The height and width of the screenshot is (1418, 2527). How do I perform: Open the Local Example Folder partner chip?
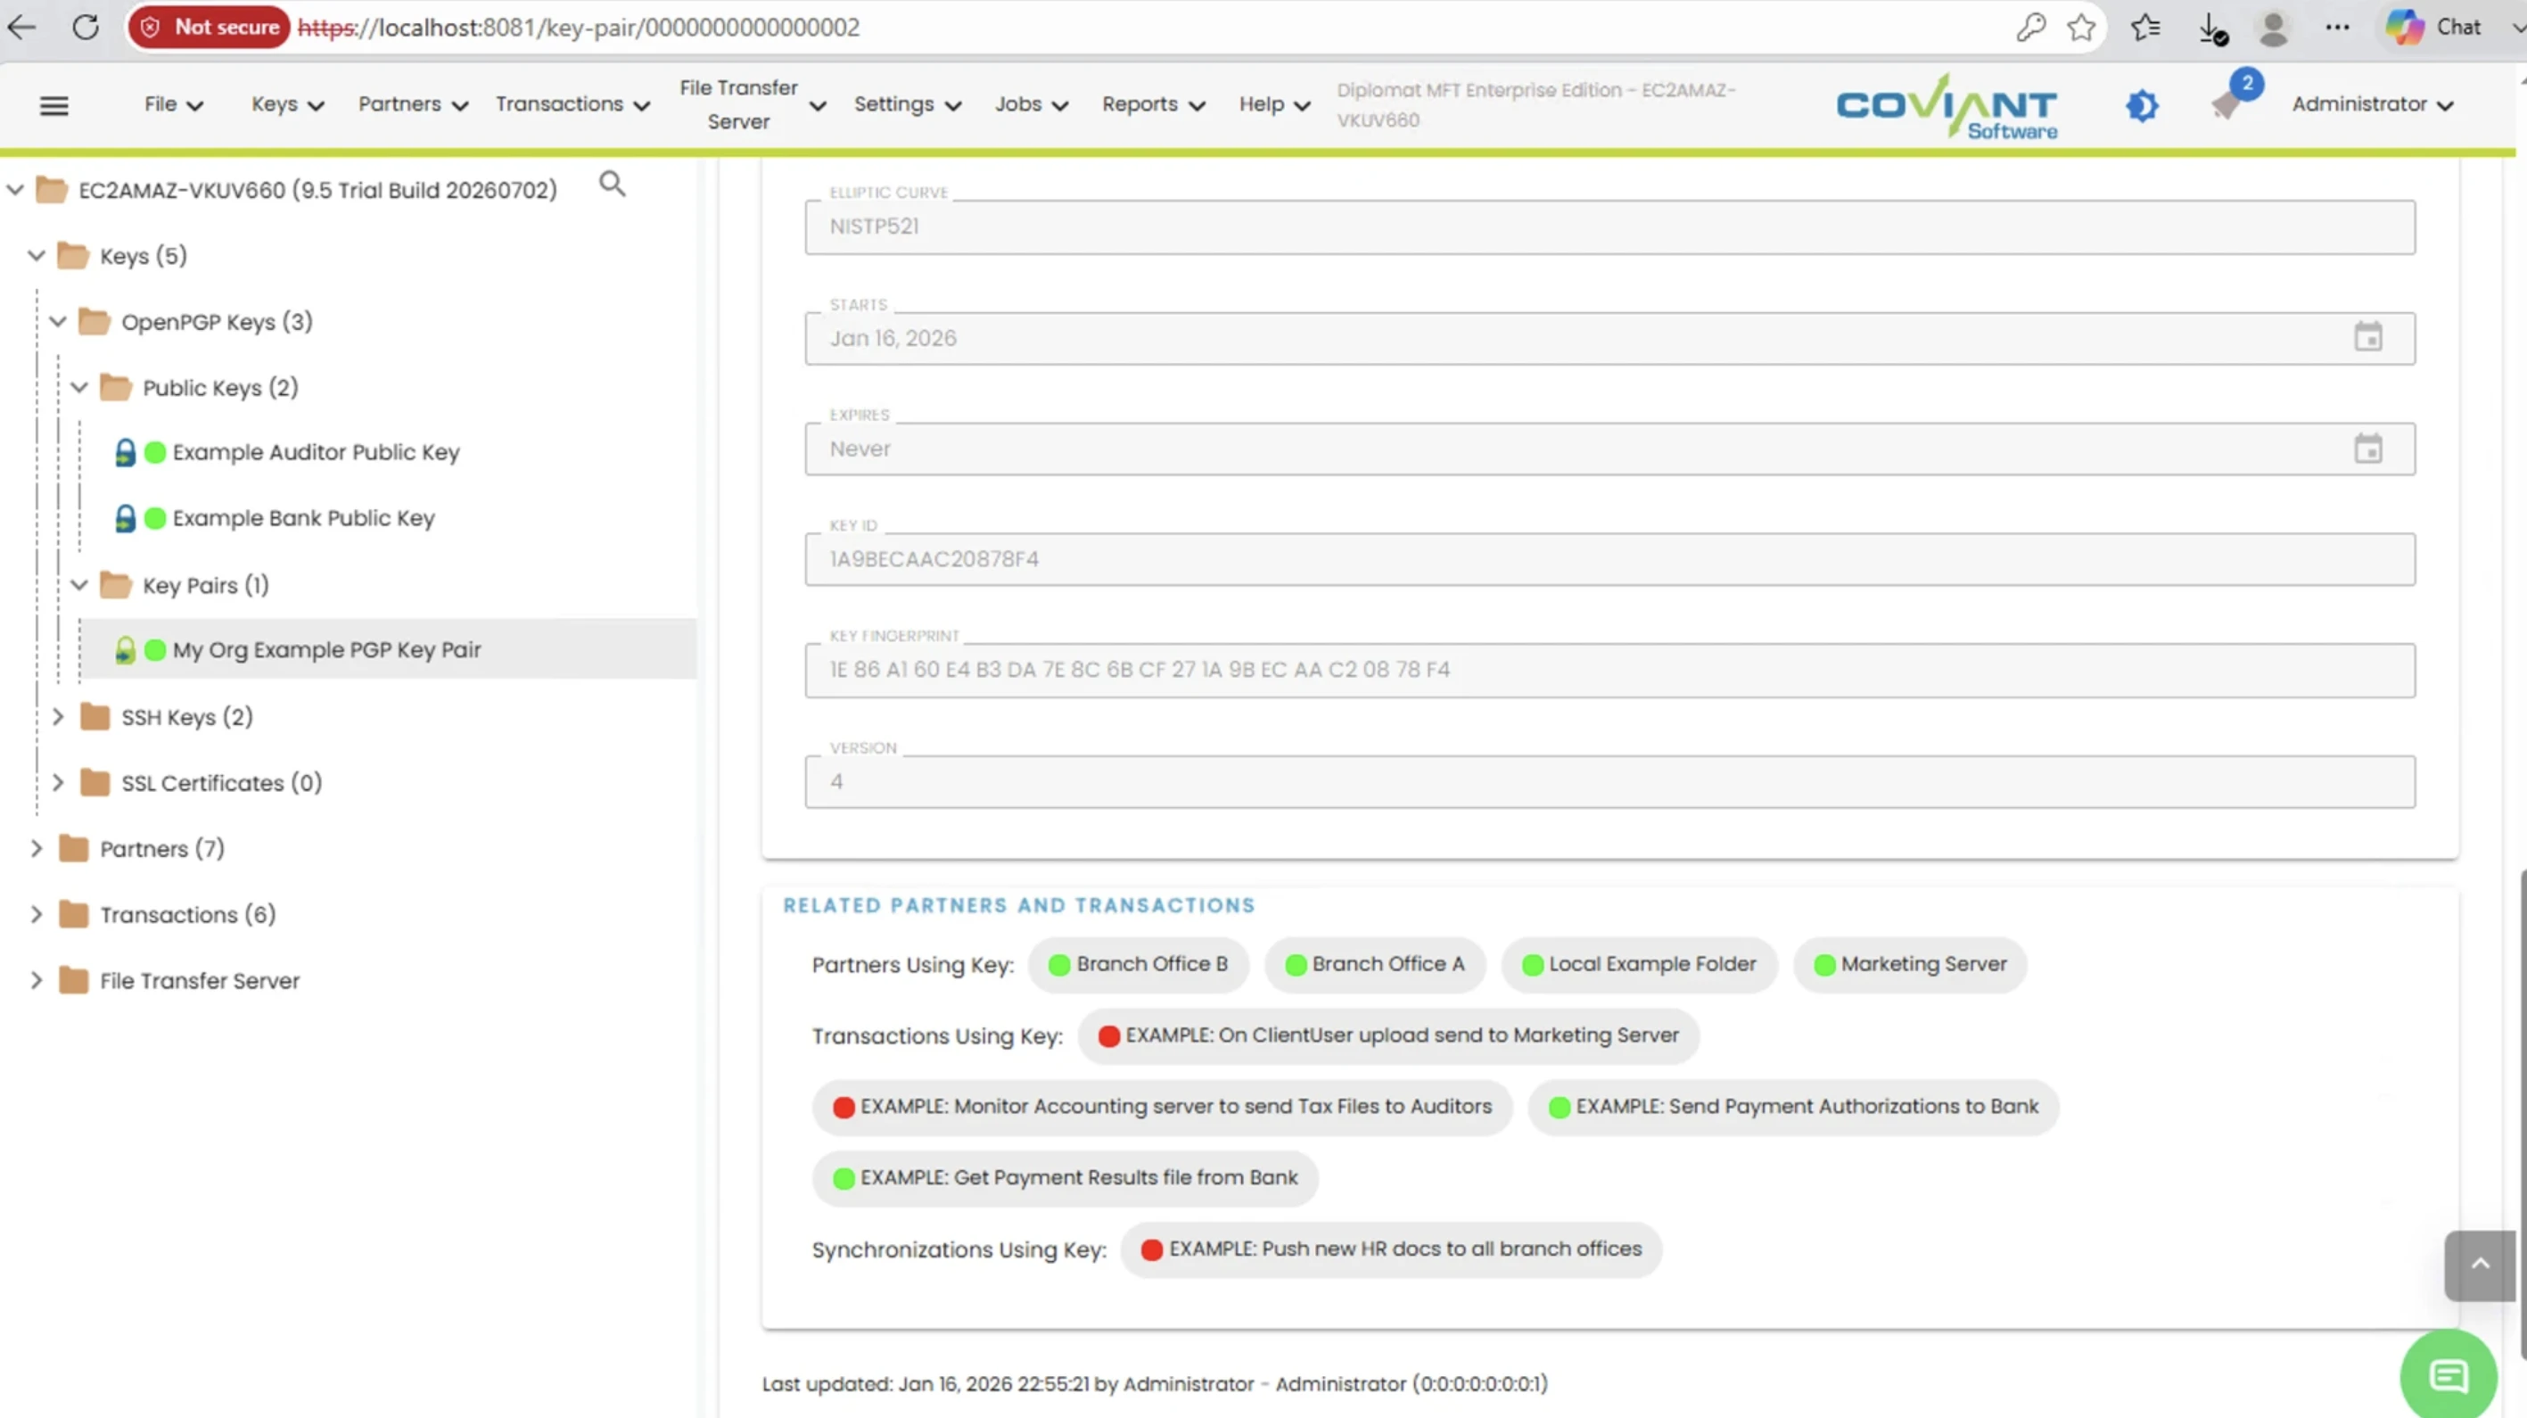tap(1639, 965)
